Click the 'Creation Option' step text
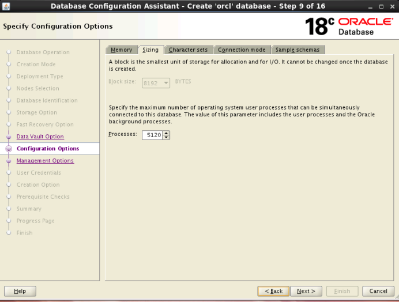This screenshot has height=302, width=399. (x=38, y=184)
